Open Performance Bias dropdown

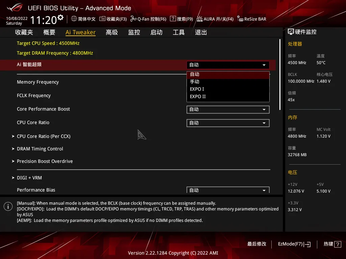[x=228, y=190]
